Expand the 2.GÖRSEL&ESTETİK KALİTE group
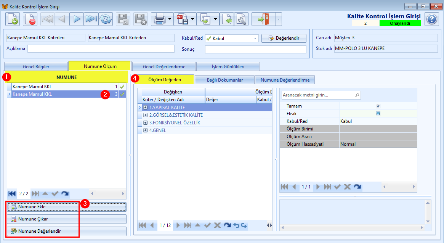Image resolution: width=444 pixels, height=243 pixels. coord(145,115)
